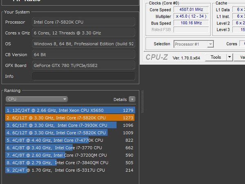Select ranking entry Intel Core i5-3317U
Image resolution: width=245 pixels, height=184 pixels.
tap(70, 170)
